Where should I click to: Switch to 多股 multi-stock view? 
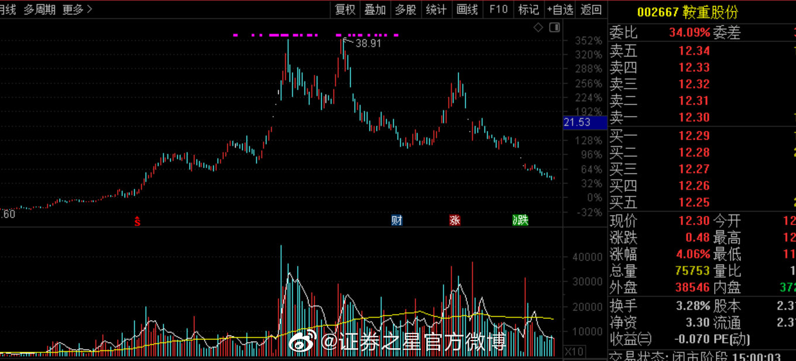click(406, 9)
